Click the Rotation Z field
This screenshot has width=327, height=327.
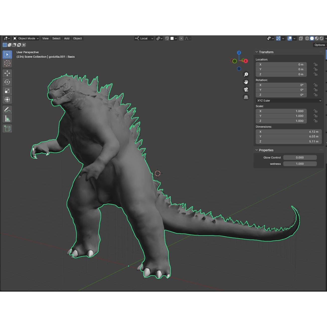(x=281, y=95)
